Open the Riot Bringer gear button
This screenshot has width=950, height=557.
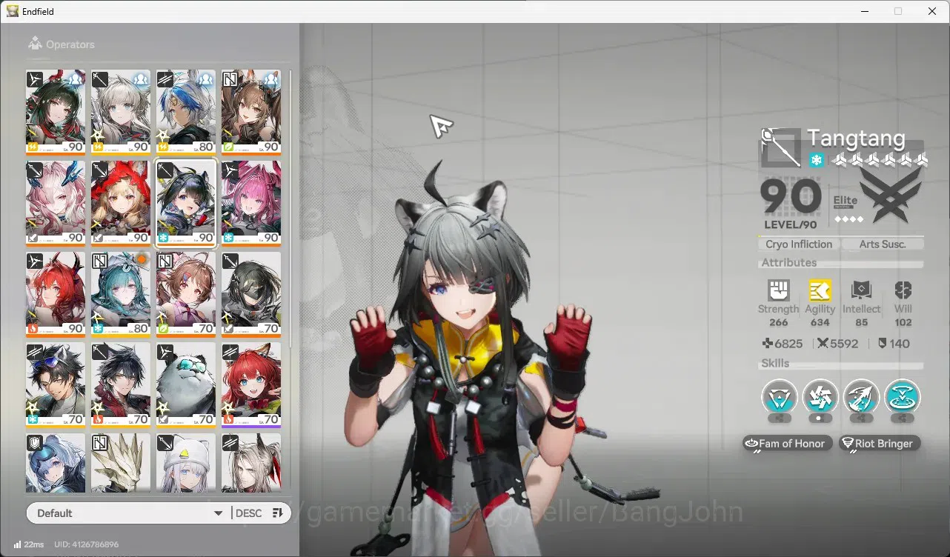point(880,443)
